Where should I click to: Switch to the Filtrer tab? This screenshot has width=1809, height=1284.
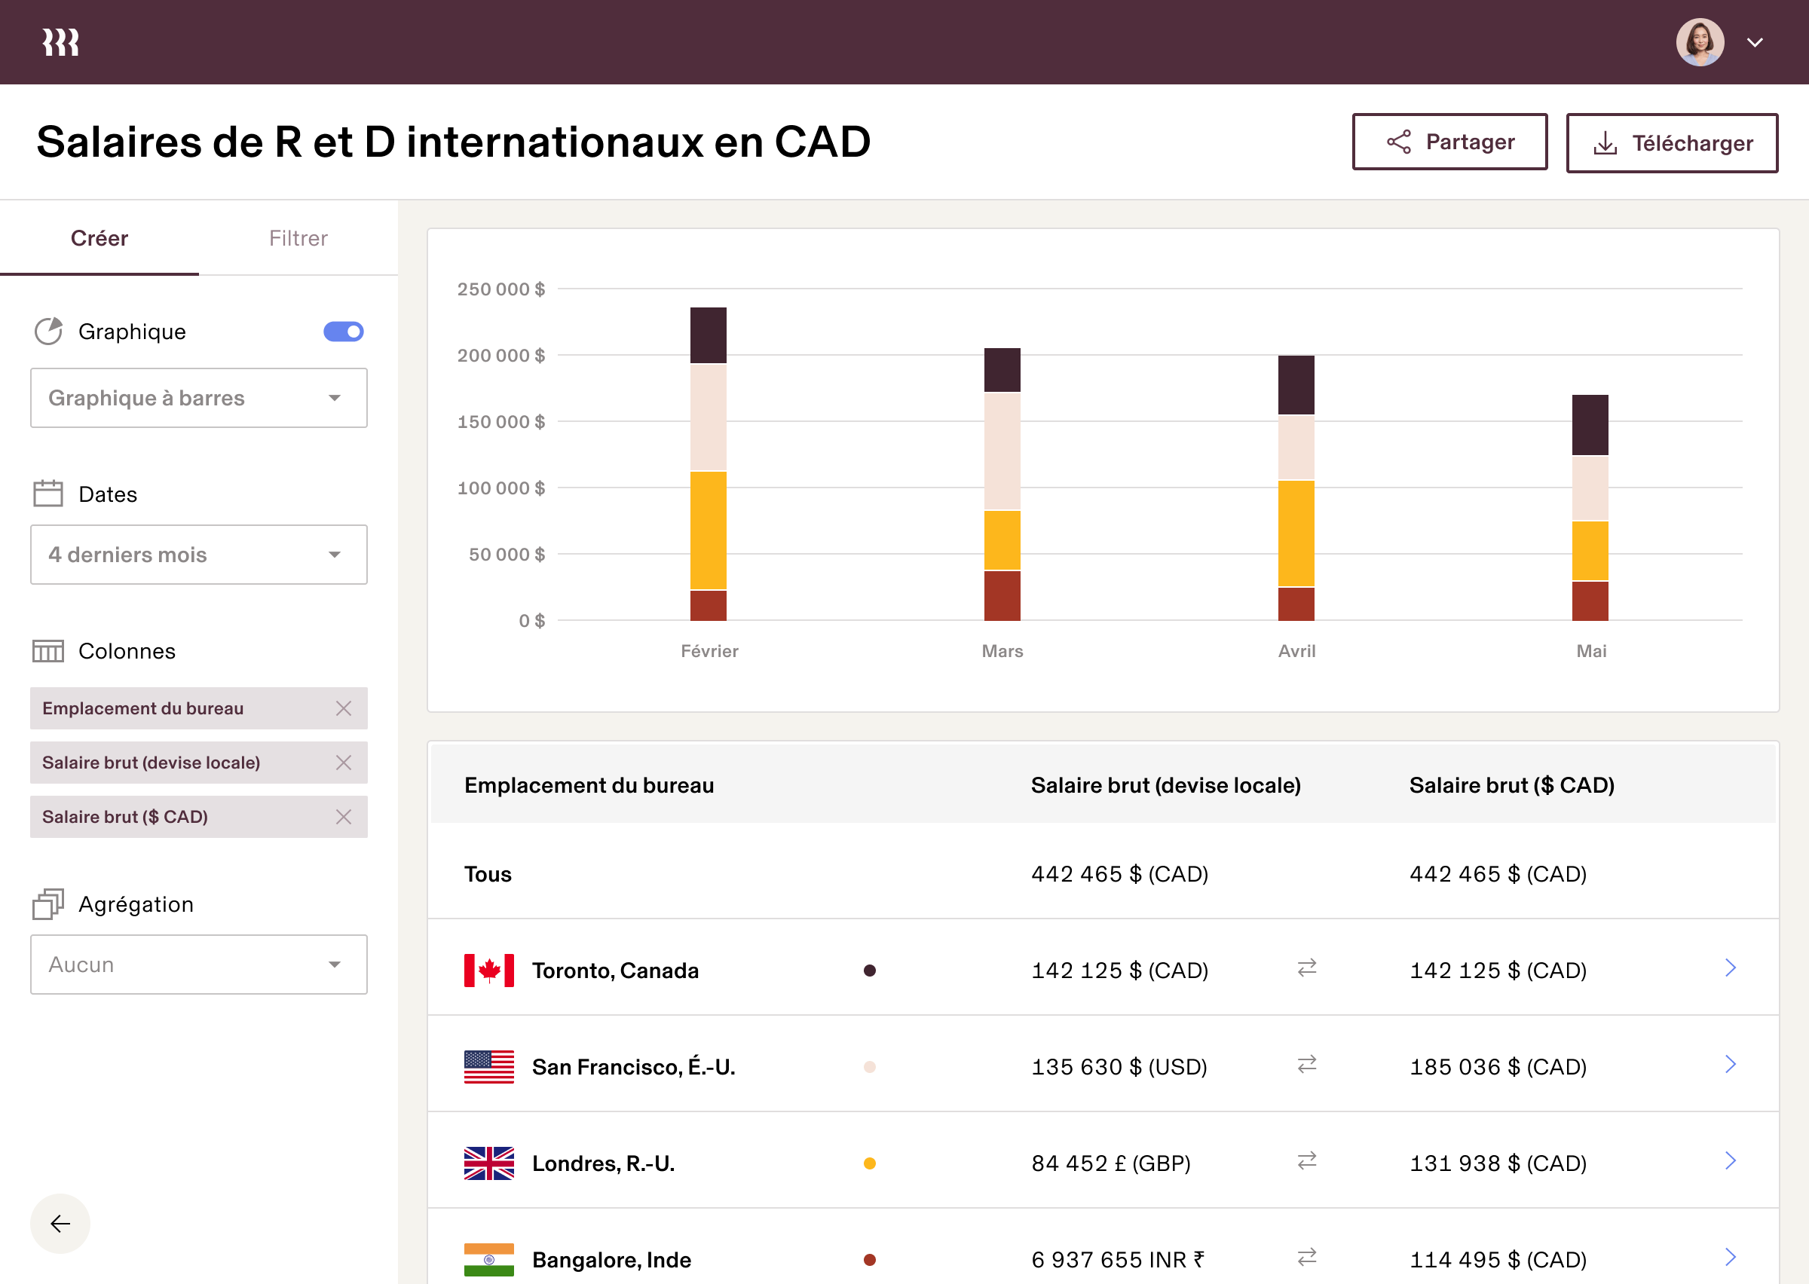click(x=298, y=238)
